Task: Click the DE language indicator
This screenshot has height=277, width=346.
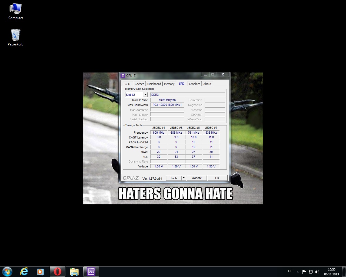Action: (x=290, y=271)
